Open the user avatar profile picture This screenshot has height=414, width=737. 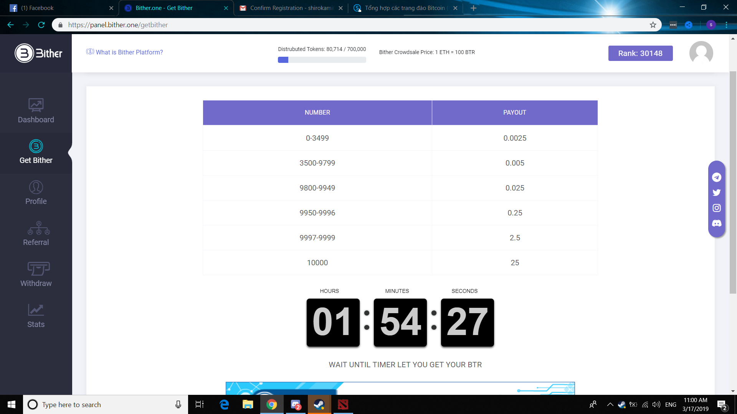coord(701,53)
